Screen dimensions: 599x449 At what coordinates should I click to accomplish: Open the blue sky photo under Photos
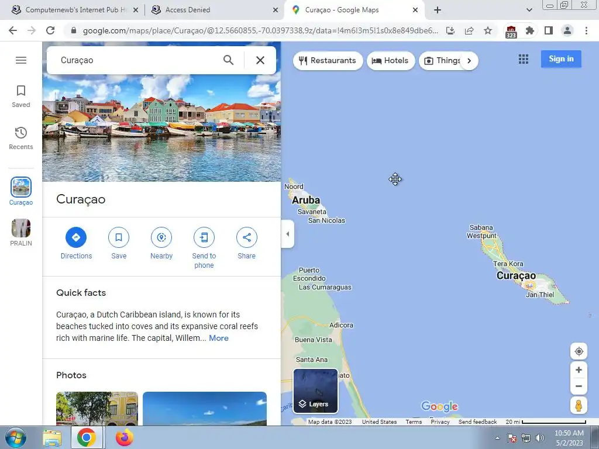pos(205,409)
